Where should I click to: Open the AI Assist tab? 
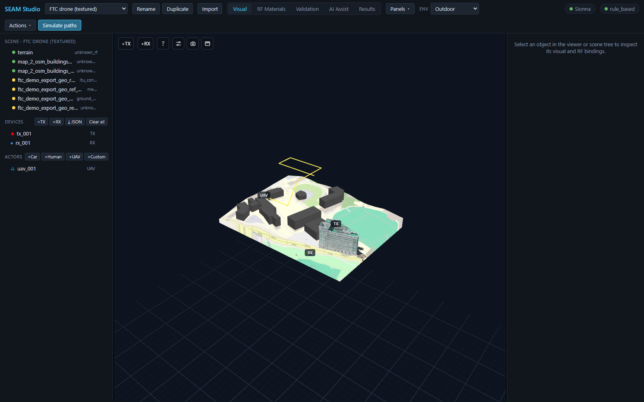[339, 9]
